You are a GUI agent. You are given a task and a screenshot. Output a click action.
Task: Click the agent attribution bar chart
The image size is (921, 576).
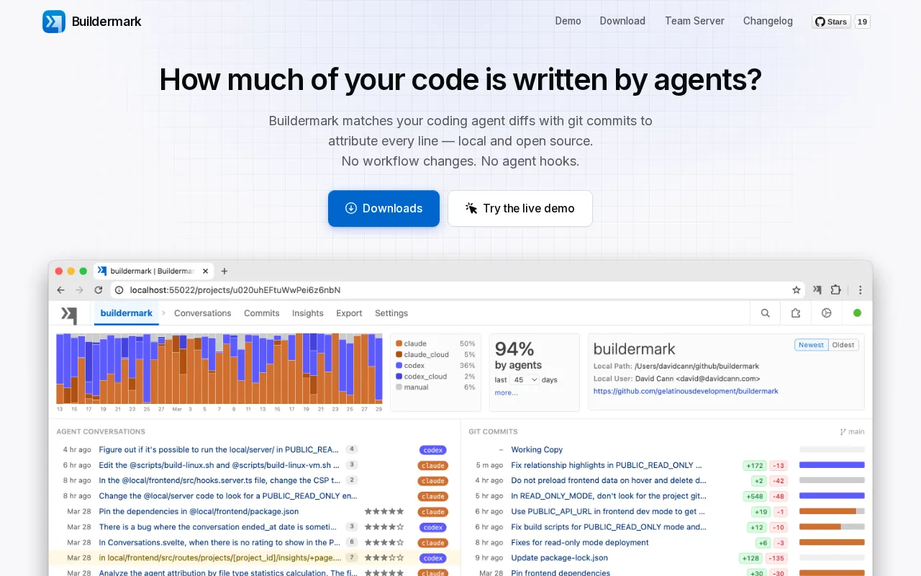219,368
